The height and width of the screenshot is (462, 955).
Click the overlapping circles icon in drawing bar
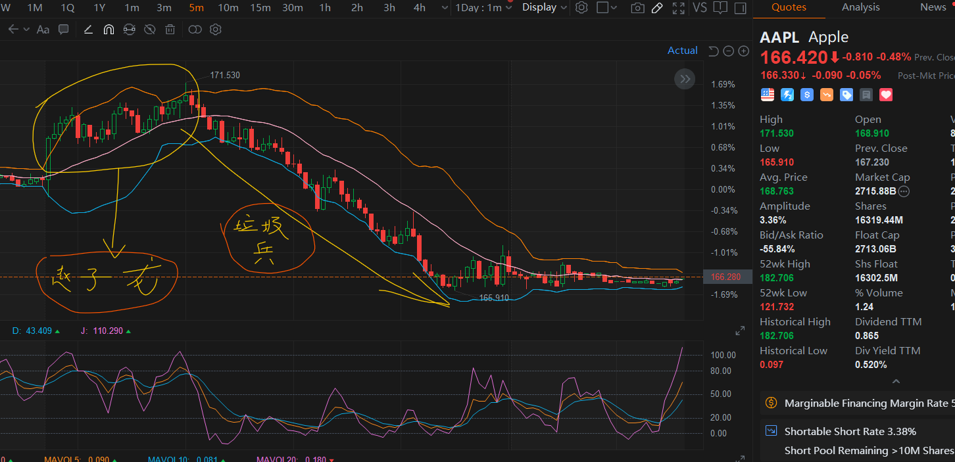pos(195,30)
